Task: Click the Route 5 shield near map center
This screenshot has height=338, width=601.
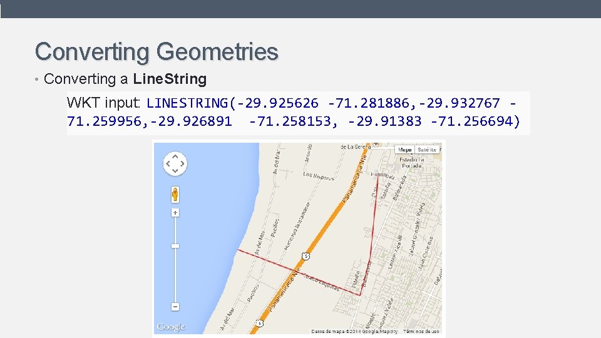Action: [x=306, y=256]
